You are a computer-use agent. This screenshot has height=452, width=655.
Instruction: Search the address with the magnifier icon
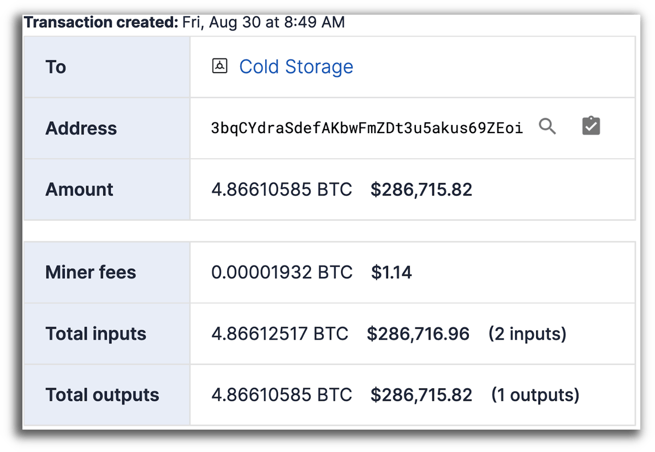click(547, 127)
